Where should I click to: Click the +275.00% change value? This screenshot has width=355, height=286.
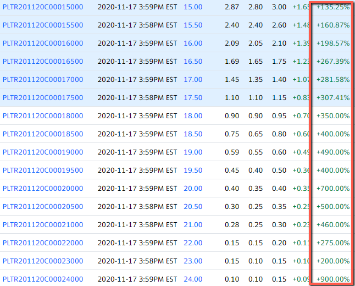pos(333,243)
